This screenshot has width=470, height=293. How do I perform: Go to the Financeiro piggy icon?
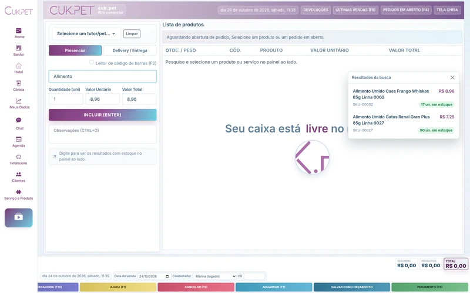[x=19, y=156]
